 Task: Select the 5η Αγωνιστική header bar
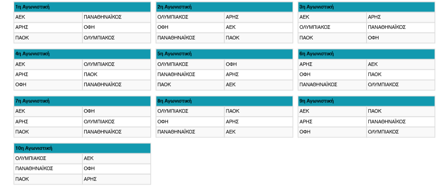click(224, 54)
